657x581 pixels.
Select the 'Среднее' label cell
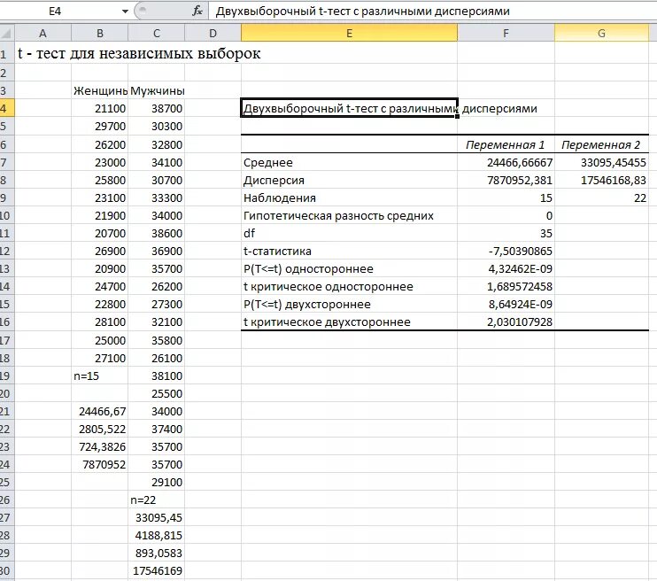click(349, 162)
